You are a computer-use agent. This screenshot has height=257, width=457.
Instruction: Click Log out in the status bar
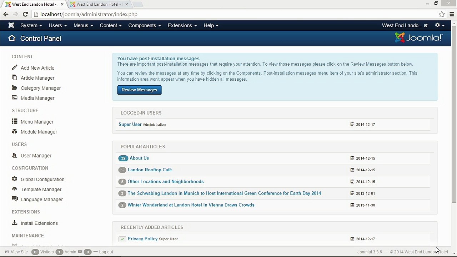[106, 252]
